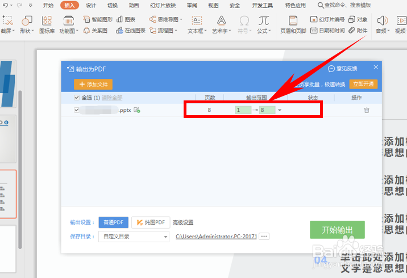The image size is (407, 278).
Task: Expand the audio (音频) dropdown arrow
Action: [x=389, y=31]
